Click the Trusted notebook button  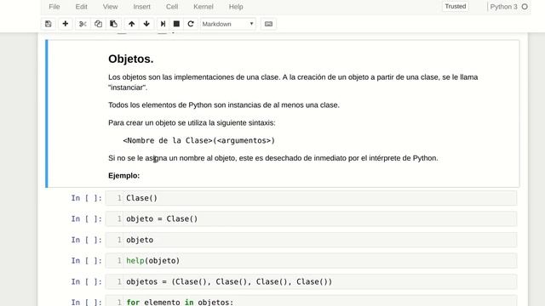456,7
